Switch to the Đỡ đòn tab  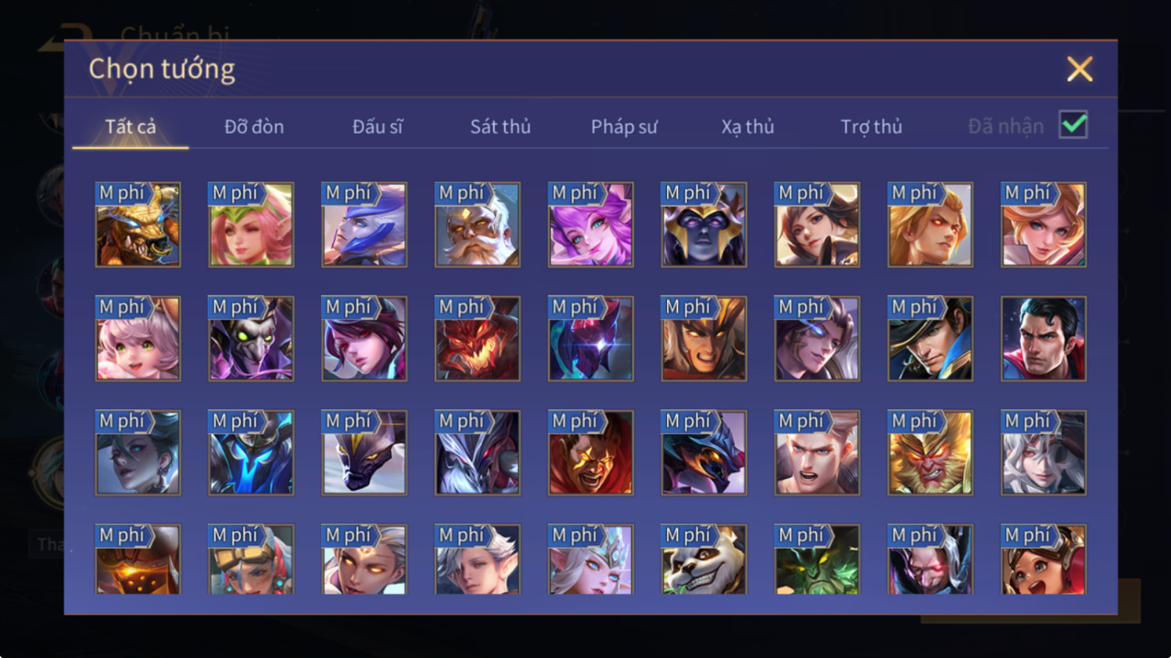coord(254,127)
